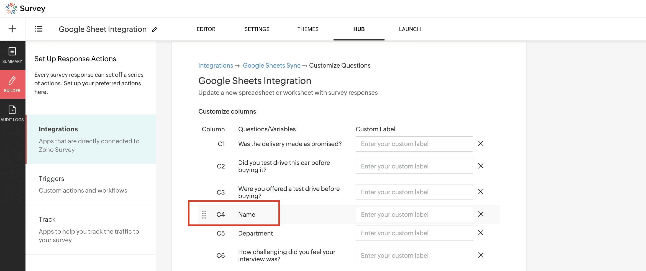Open the Settings tab

pos(257,29)
